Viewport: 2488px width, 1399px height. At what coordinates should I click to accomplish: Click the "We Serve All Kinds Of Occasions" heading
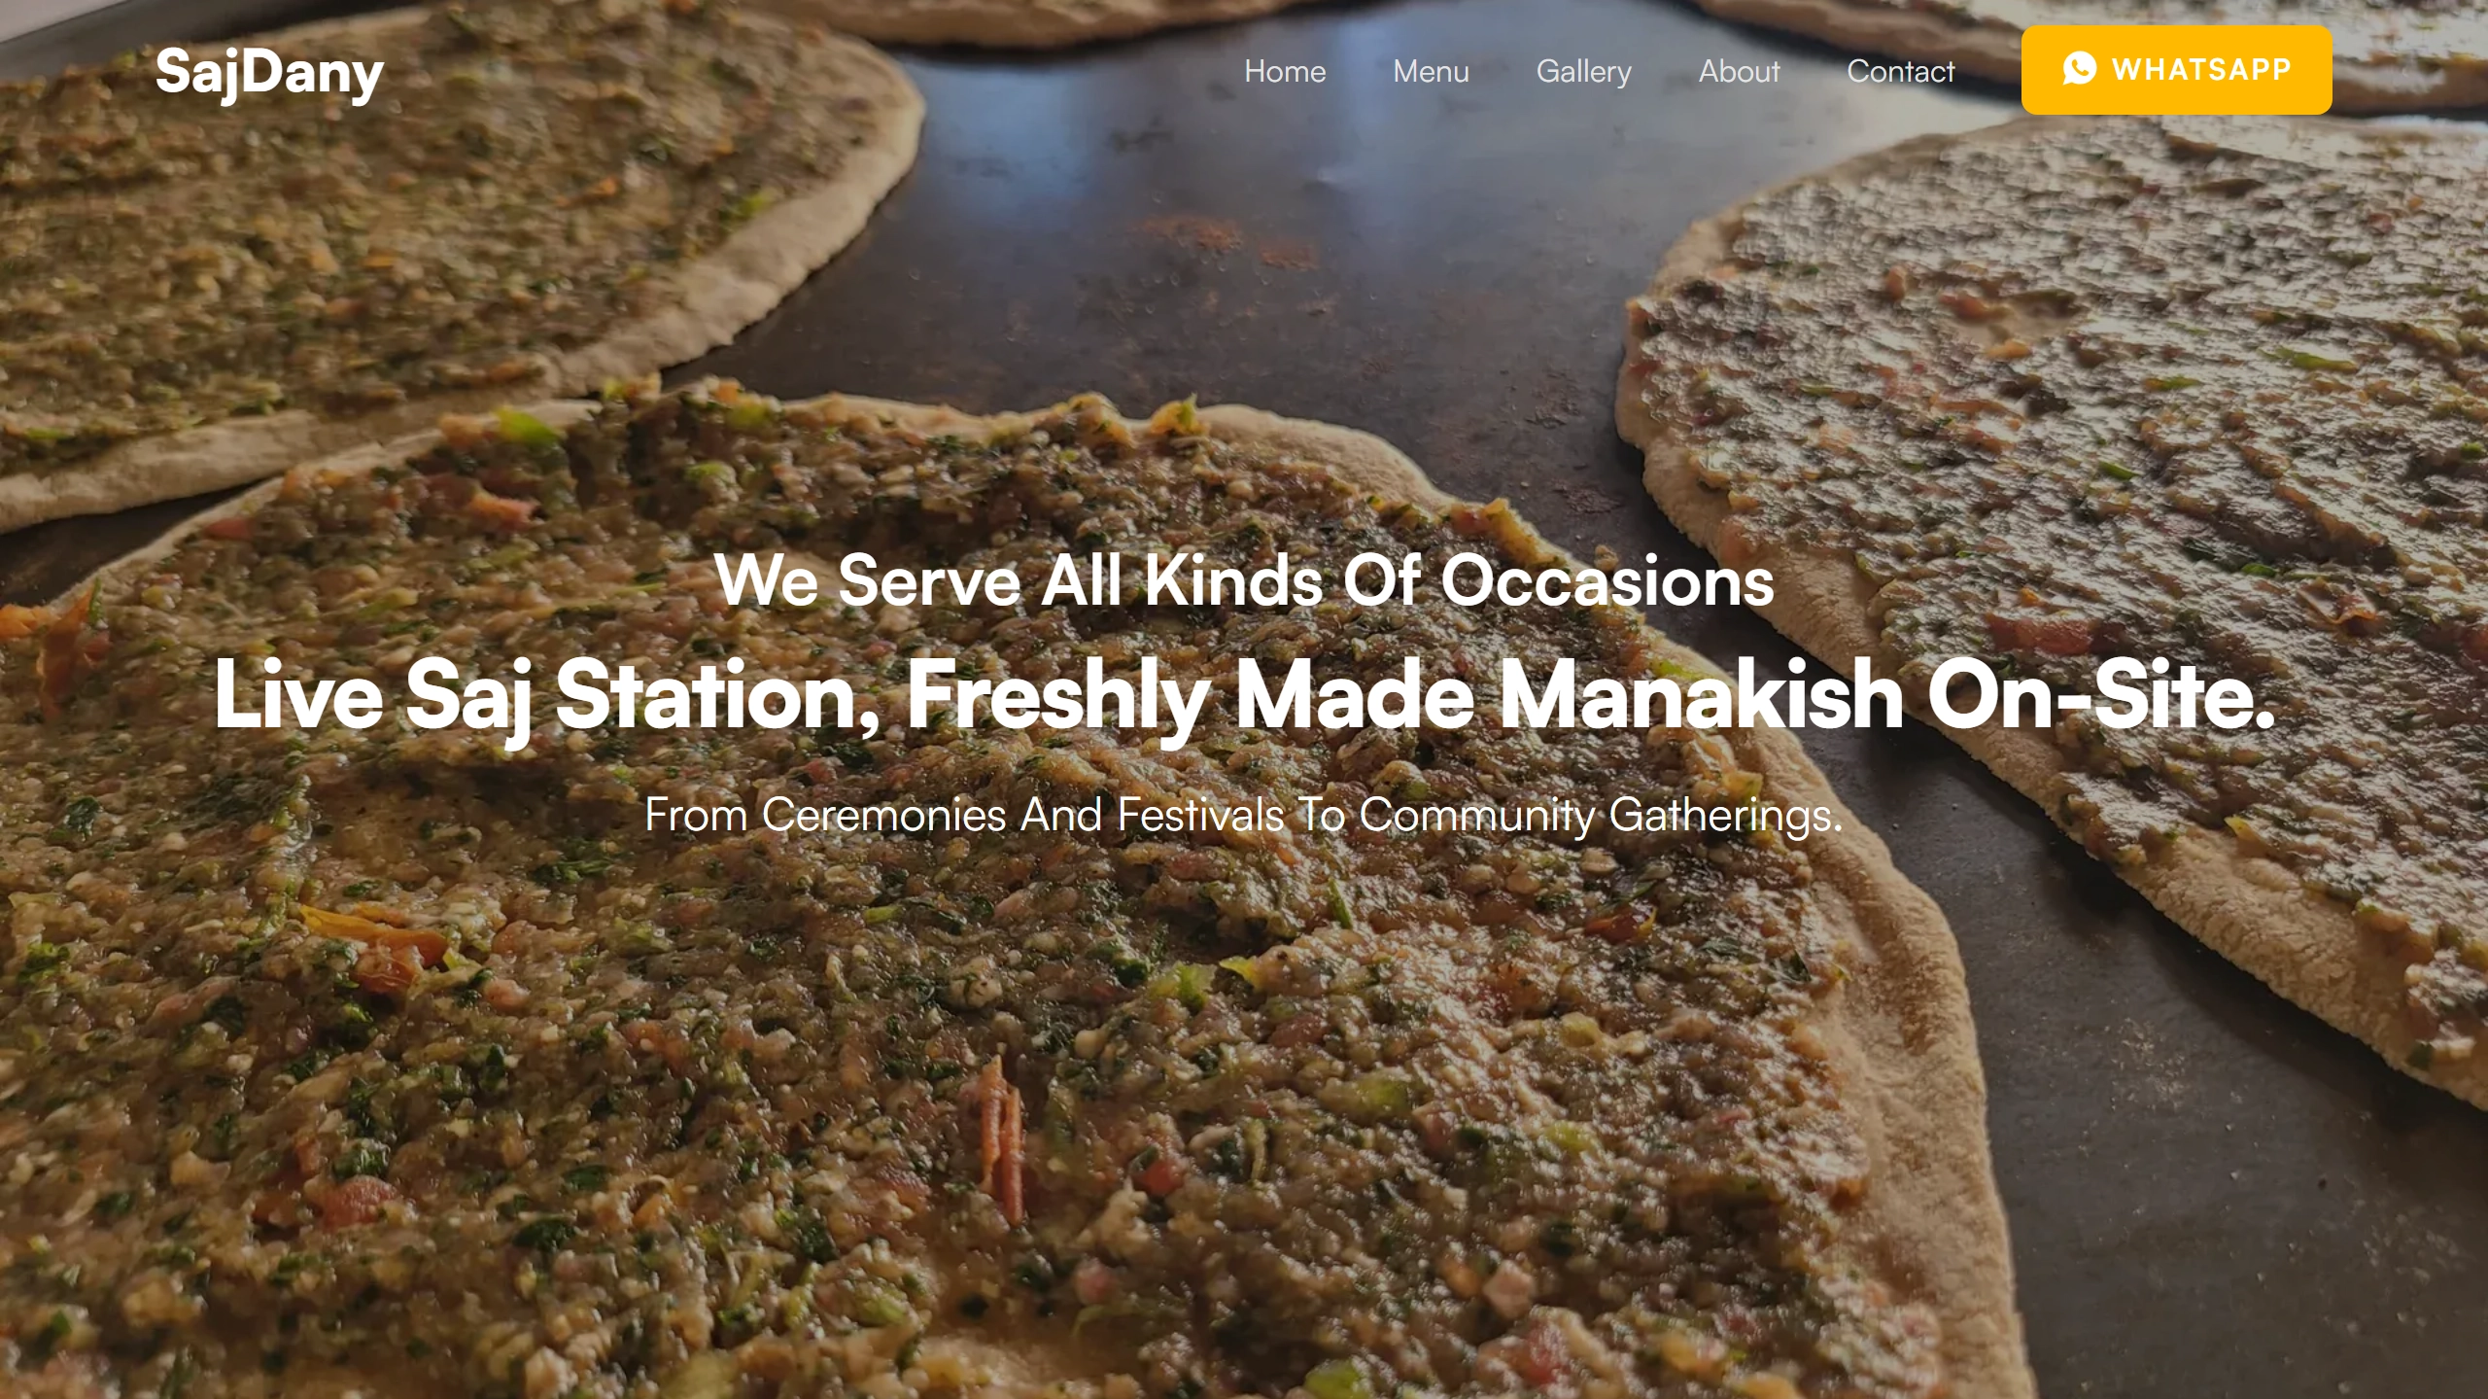click(x=1244, y=580)
